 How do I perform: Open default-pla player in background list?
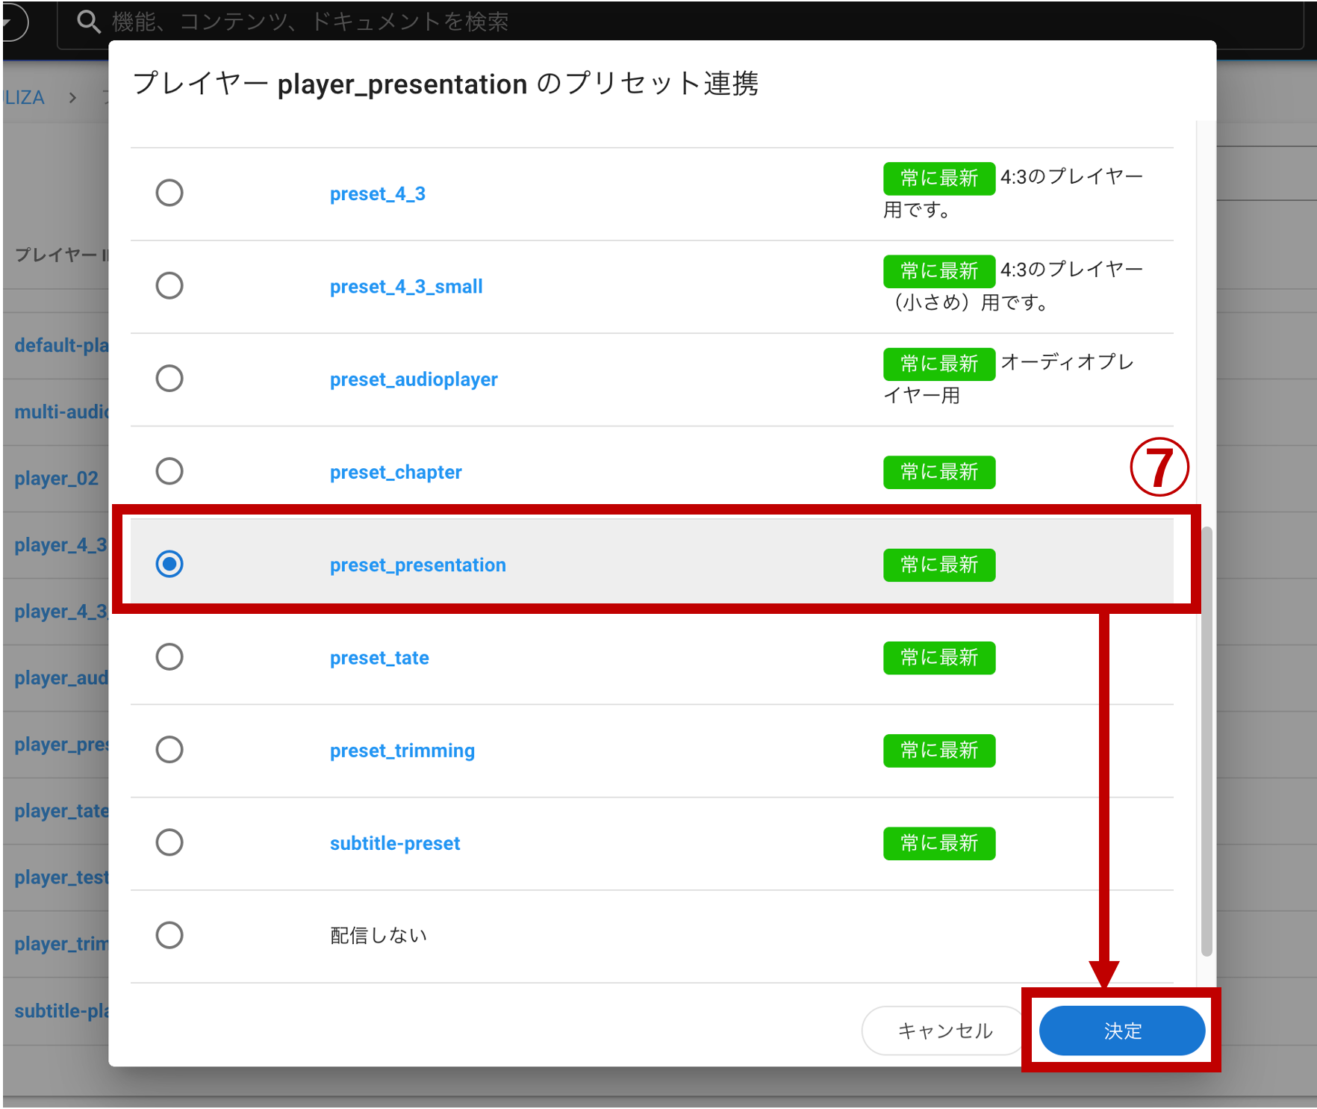click(62, 346)
